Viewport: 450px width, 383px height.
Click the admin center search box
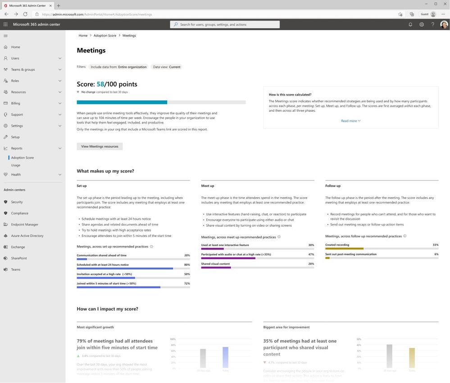[225, 24]
